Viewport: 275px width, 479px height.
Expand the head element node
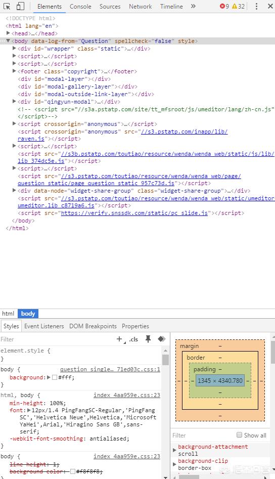[x=8, y=33]
